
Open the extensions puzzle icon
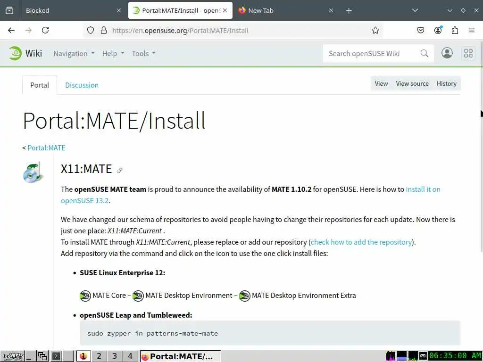455,30
